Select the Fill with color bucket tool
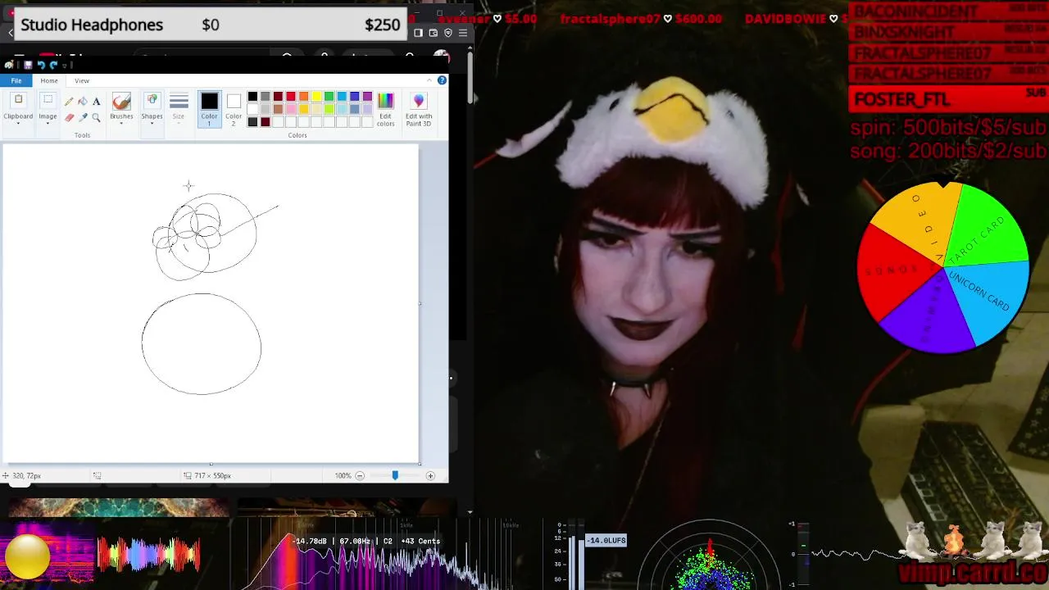 [83, 102]
